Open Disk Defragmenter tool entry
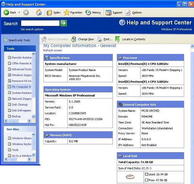Viewport: 194px width, 184px height. tap(22, 110)
